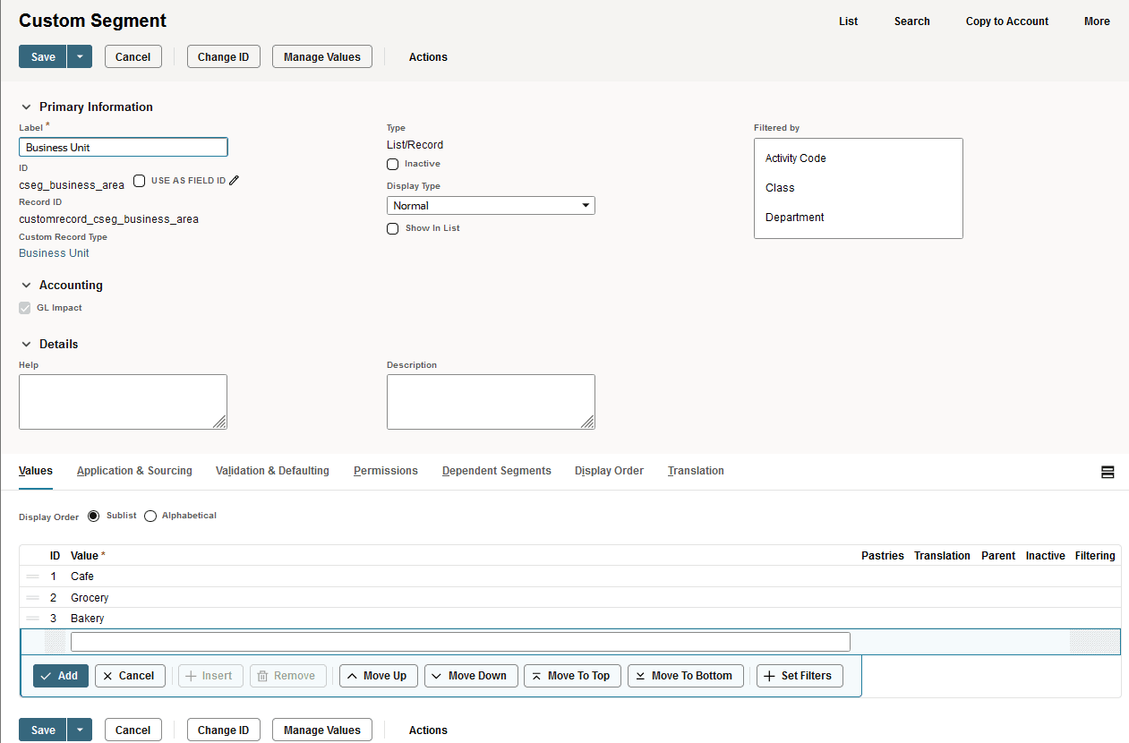Check the Use As Field ID checkbox

click(139, 181)
